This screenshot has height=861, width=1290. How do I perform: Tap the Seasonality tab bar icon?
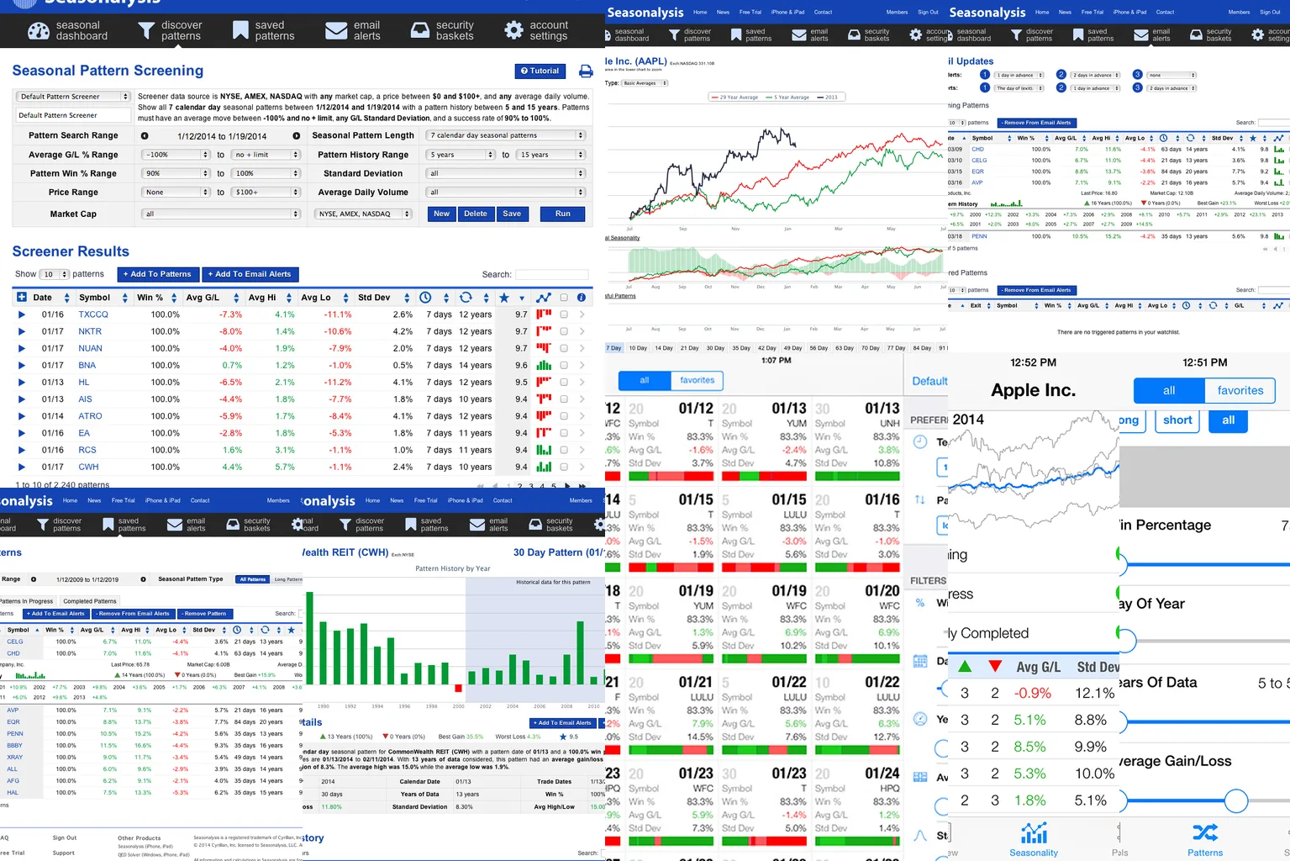[x=1034, y=833]
